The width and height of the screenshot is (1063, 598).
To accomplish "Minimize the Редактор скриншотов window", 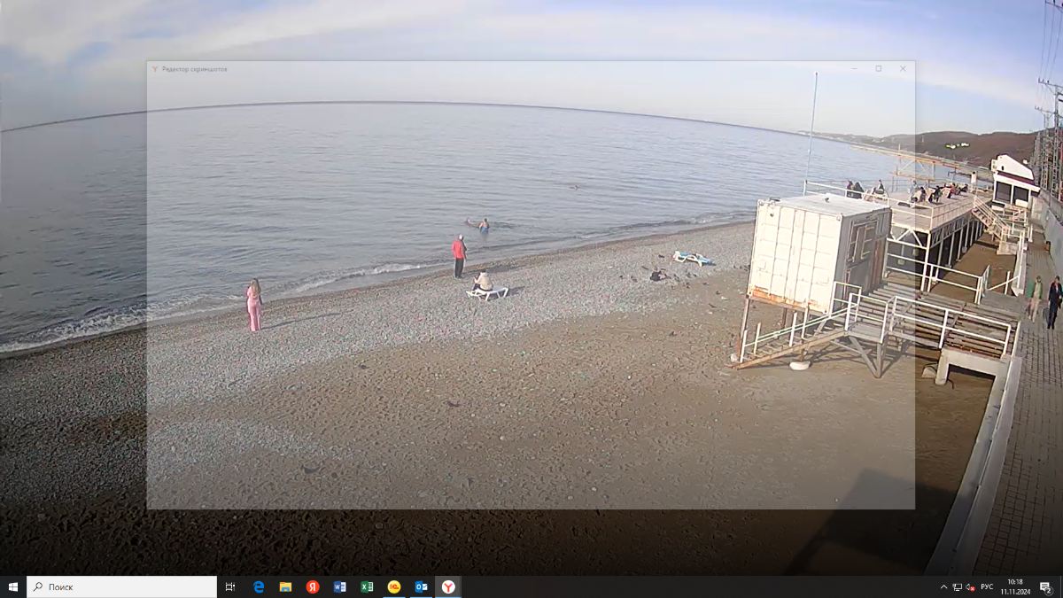I will 854,68.
